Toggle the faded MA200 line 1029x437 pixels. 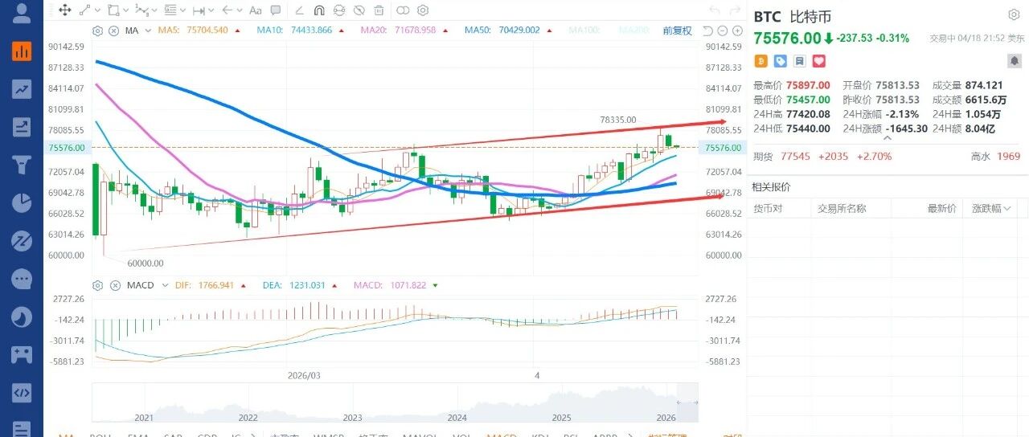[635, 31]
